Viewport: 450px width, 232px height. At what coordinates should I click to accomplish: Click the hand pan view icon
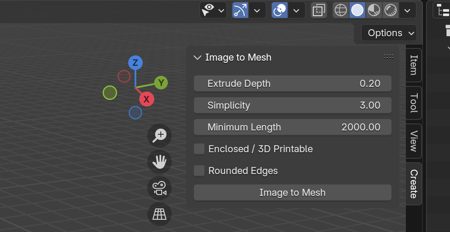click(x=159, y=162)
